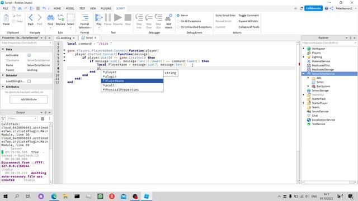Select SoundService in Explorer

320,112
